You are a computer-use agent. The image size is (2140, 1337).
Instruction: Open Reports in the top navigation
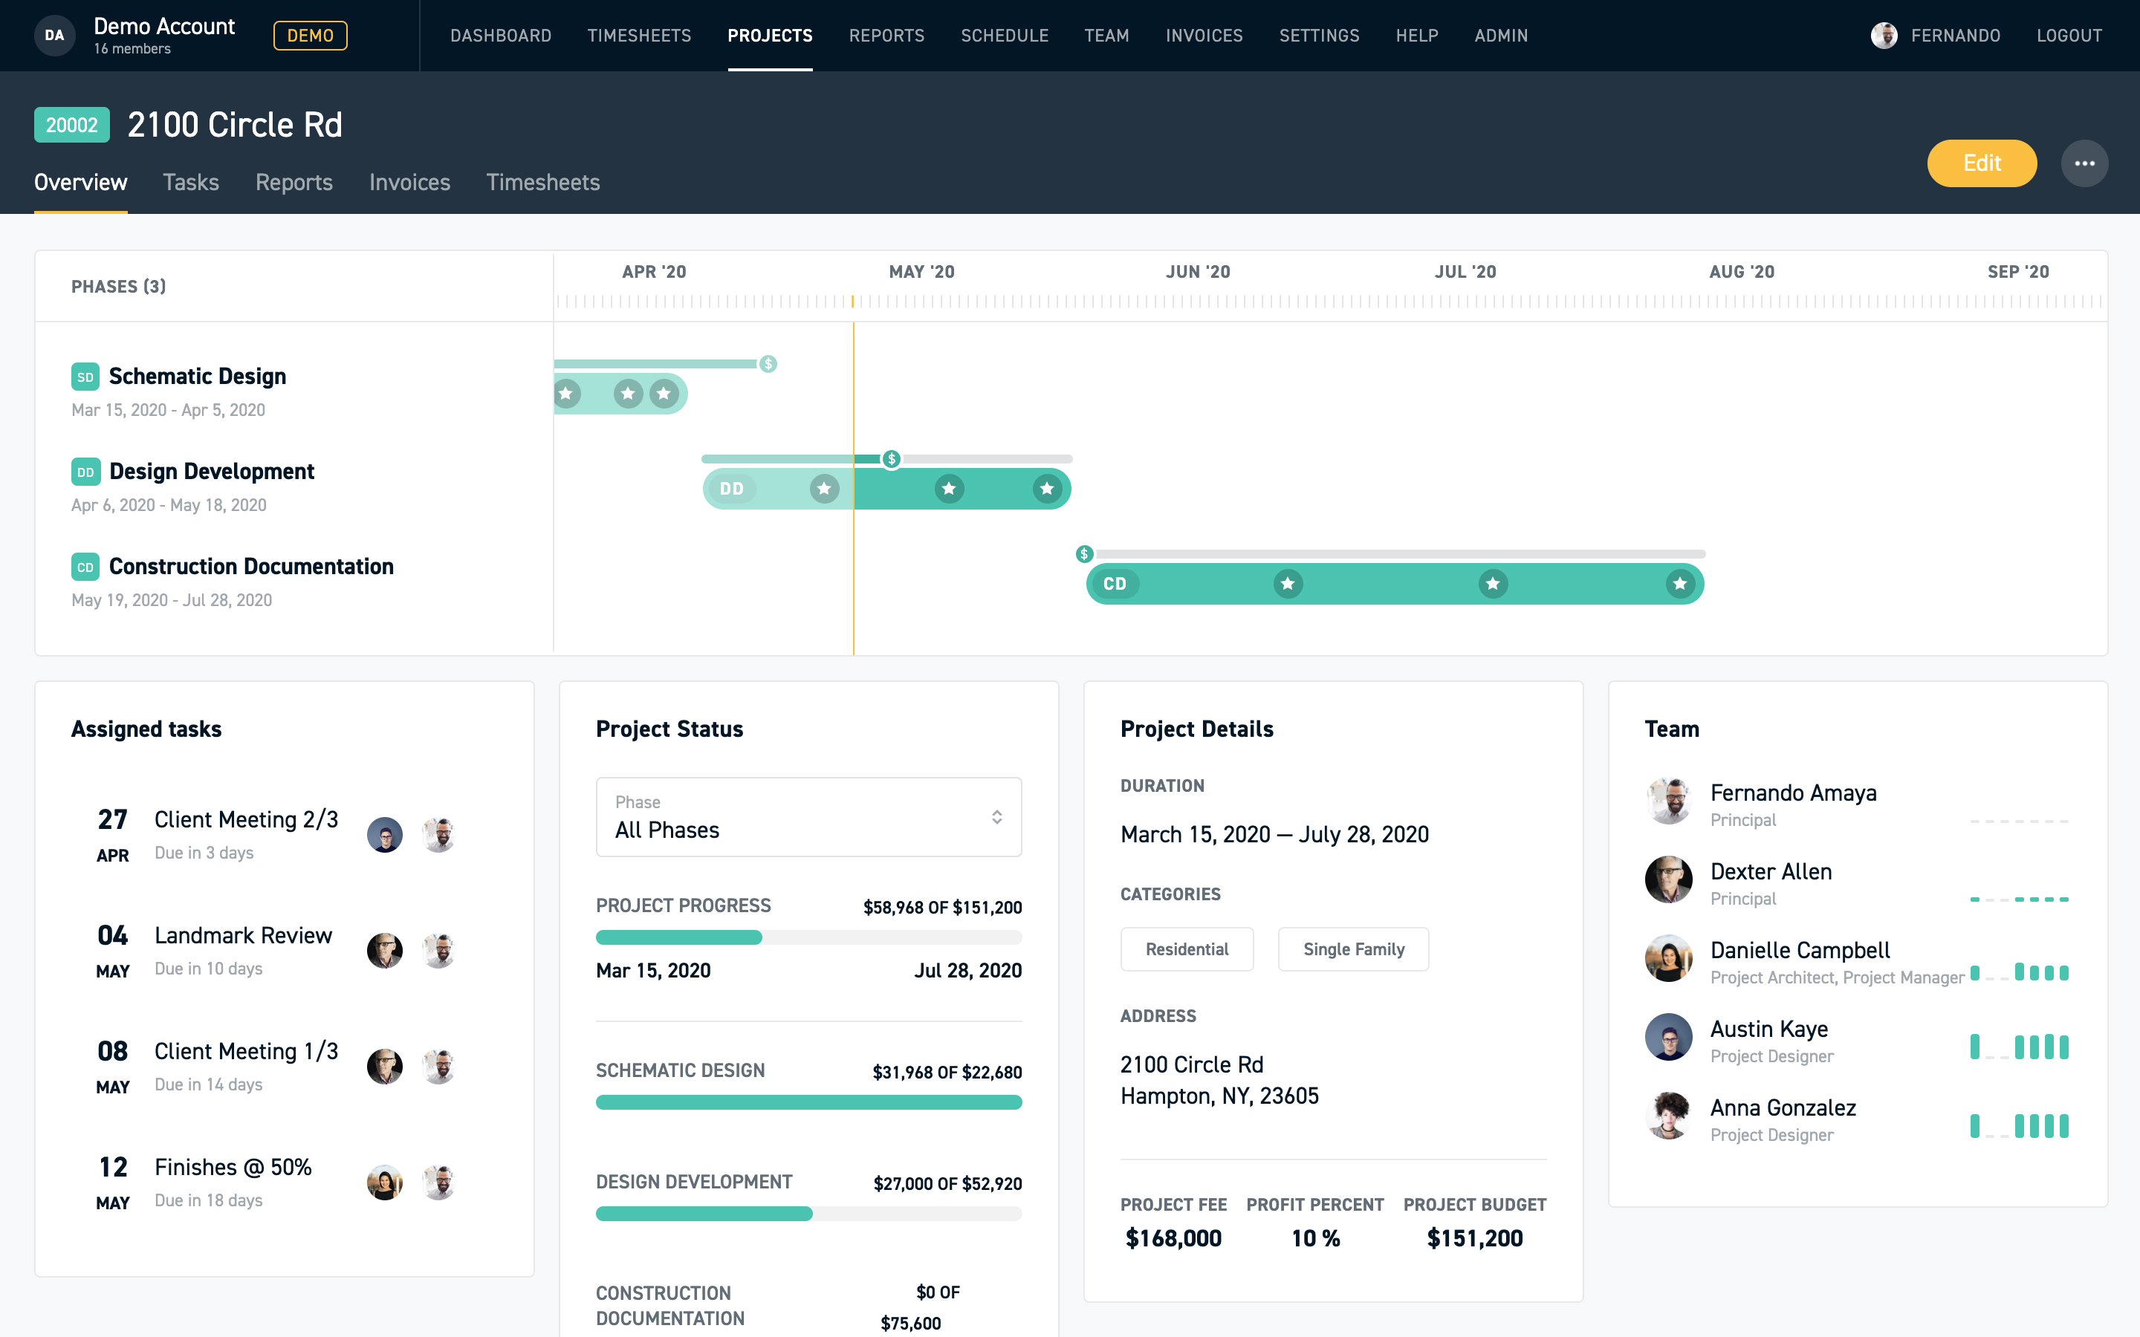pyautogui.click(x=887, y=36)
